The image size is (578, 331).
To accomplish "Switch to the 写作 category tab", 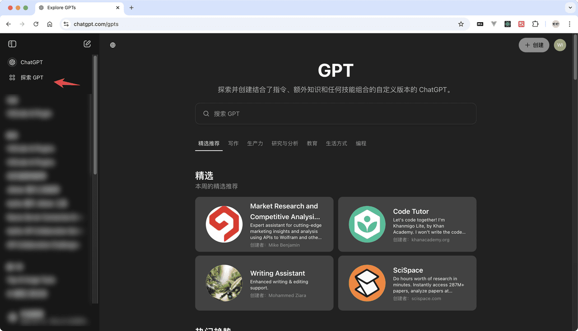I will [233, 143].
